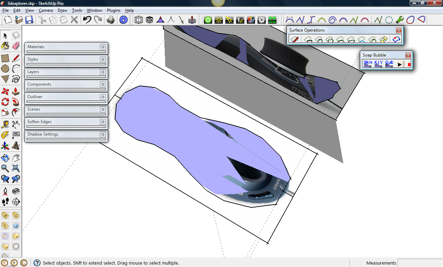Open the Window menu
Screen dimensions: 443x267
(x=94, y=10)
